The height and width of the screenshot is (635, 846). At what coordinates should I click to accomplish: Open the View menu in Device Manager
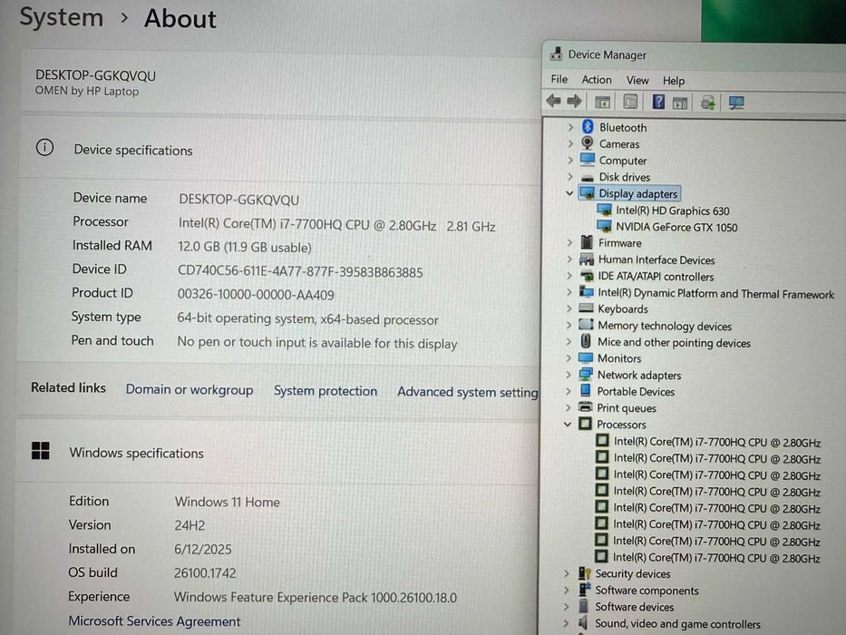click(x=637, y=81)
